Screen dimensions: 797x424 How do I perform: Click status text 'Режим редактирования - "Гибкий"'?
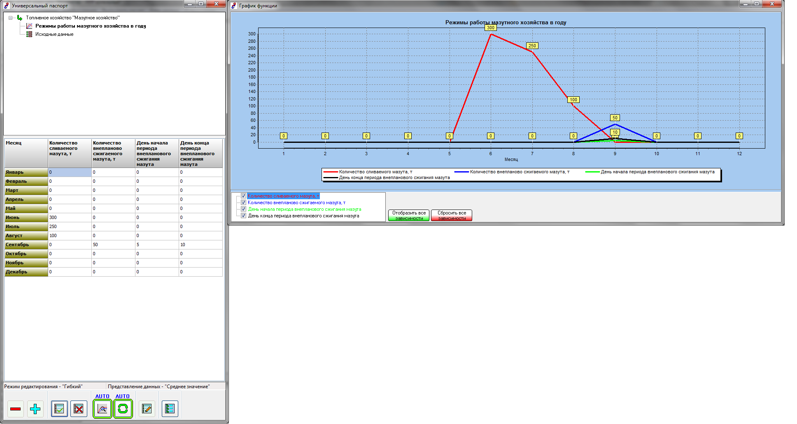tap(43, 387)
